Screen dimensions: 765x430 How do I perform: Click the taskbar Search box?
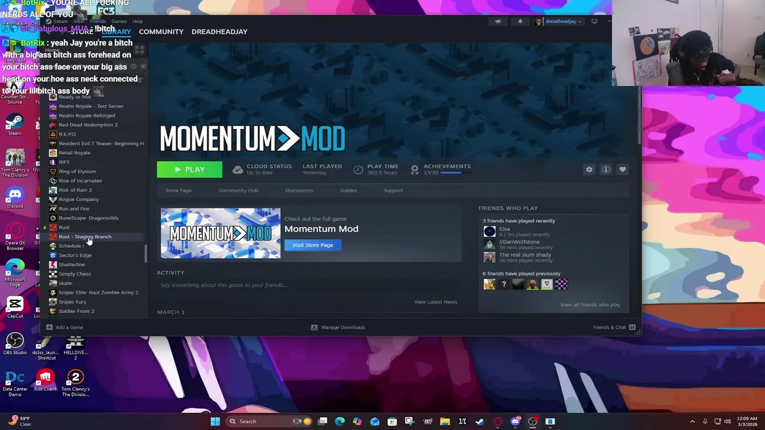pos(270,422)
